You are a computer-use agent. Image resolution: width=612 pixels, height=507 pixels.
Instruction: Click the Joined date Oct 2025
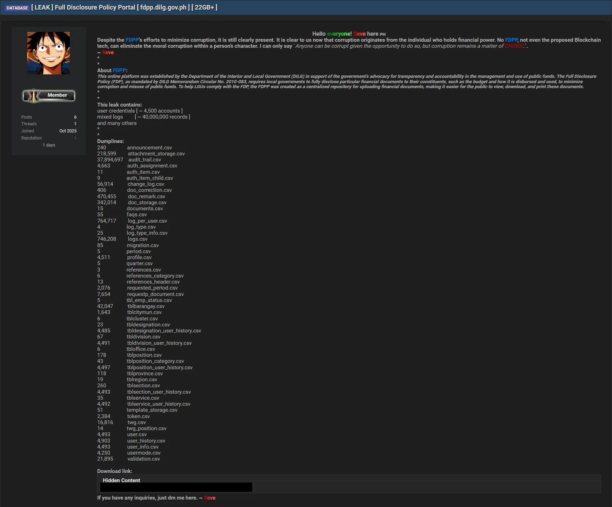pos(68,131)
